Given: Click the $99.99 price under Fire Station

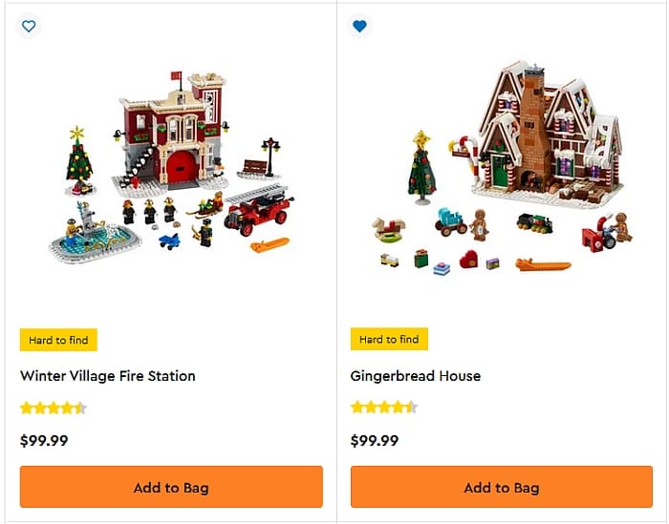Looking at the screenshot, I should tap(44, 441).
